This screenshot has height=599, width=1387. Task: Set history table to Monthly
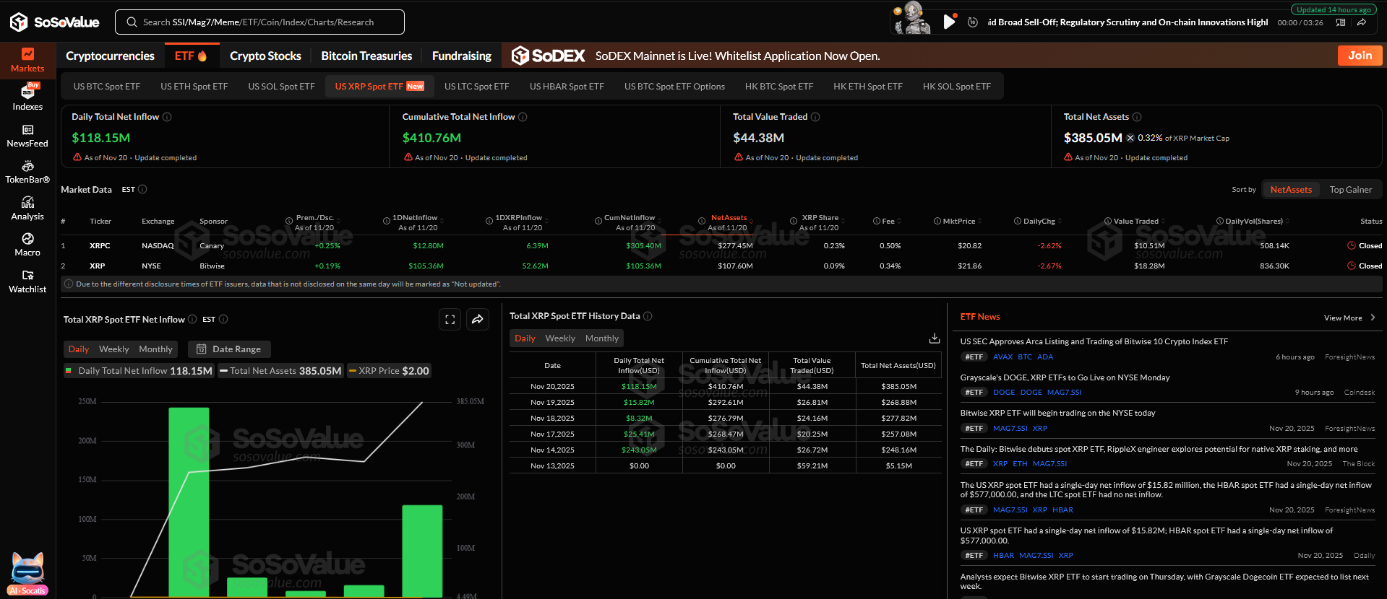pos(601,338)
